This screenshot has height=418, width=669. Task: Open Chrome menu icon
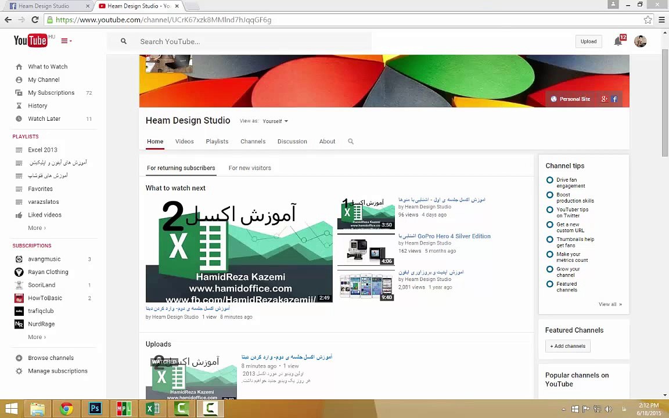click(661, 20)
